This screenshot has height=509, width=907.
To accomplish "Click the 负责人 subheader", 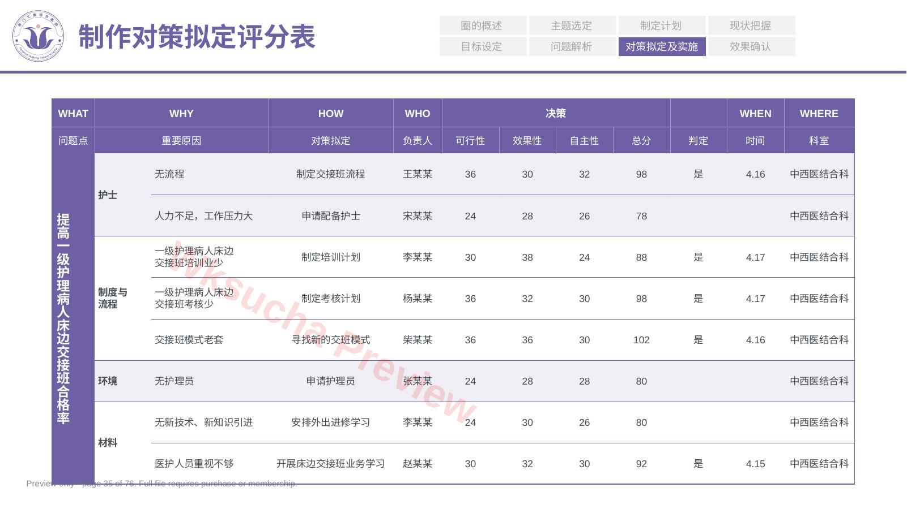I will click(x=418, y=140).
